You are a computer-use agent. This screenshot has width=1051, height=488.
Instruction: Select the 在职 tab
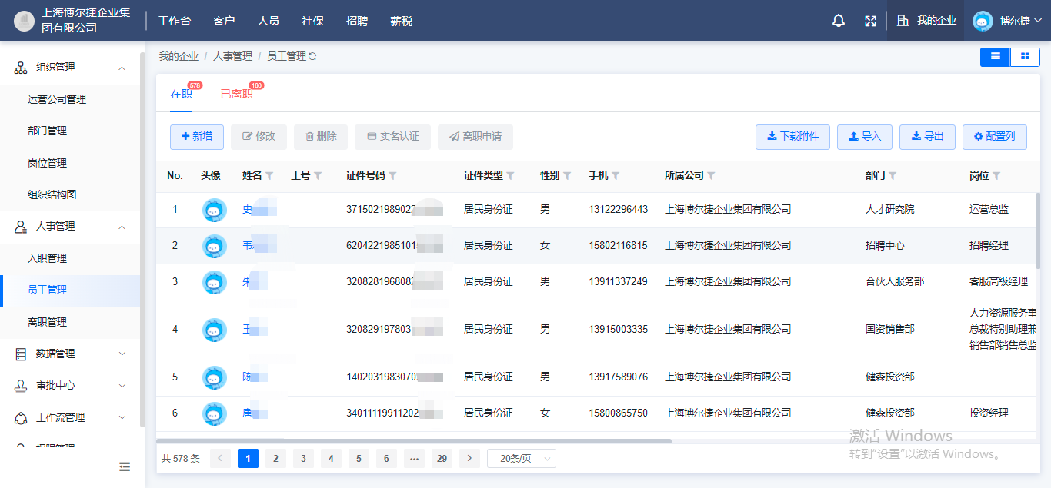182,94
